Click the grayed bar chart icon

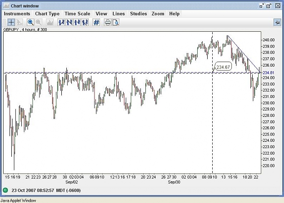(x=50, y=22)
